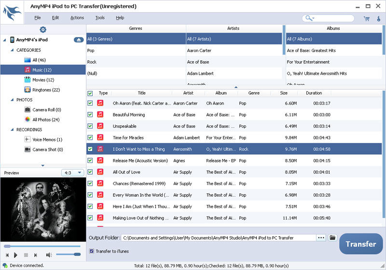This screenshot has width=386, height=270.
Task: Collapse the PHOTOS section
Action: (x=12, y=100)
